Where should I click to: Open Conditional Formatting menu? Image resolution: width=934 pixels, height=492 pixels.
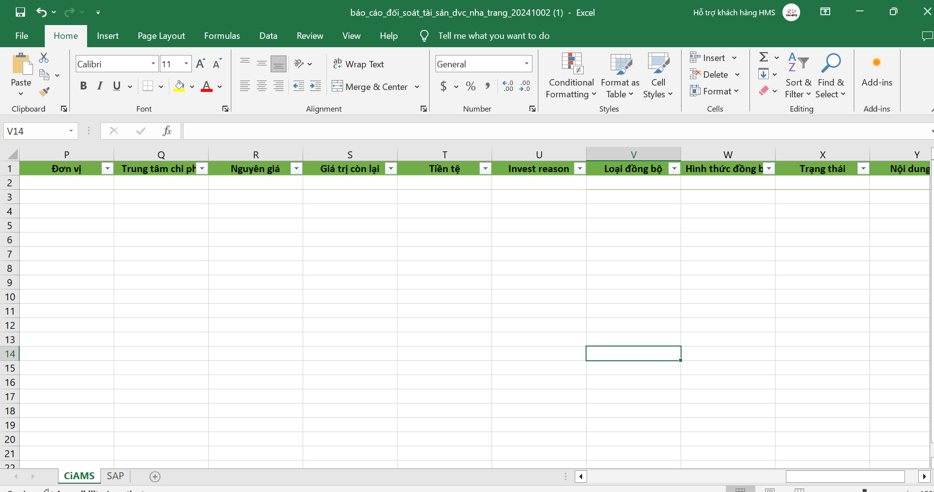pyautogui.click(x=571, y=76)
